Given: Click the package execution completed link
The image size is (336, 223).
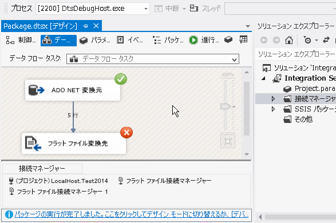Looking at the screenshot, I should click(132, 214).
